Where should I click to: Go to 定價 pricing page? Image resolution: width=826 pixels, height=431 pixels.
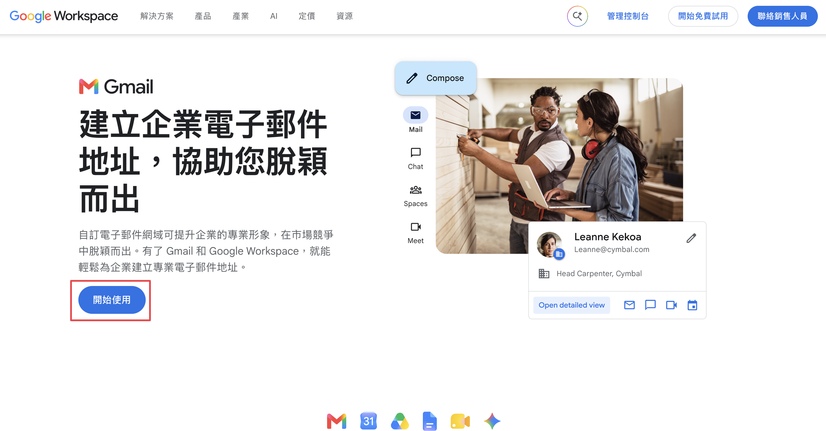coord(307,16)
